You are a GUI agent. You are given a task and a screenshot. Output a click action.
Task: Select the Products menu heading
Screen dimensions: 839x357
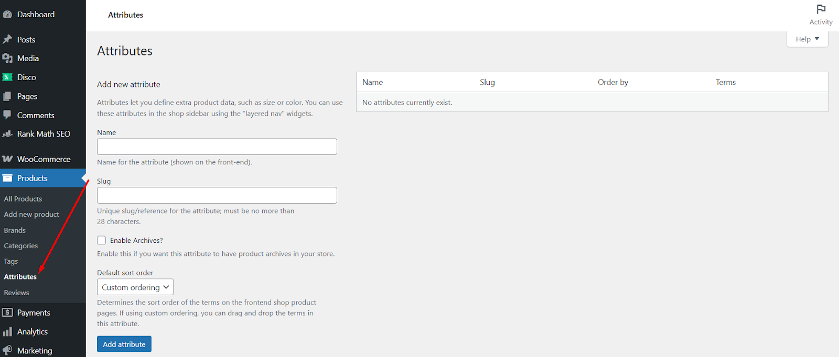point(43,178)
